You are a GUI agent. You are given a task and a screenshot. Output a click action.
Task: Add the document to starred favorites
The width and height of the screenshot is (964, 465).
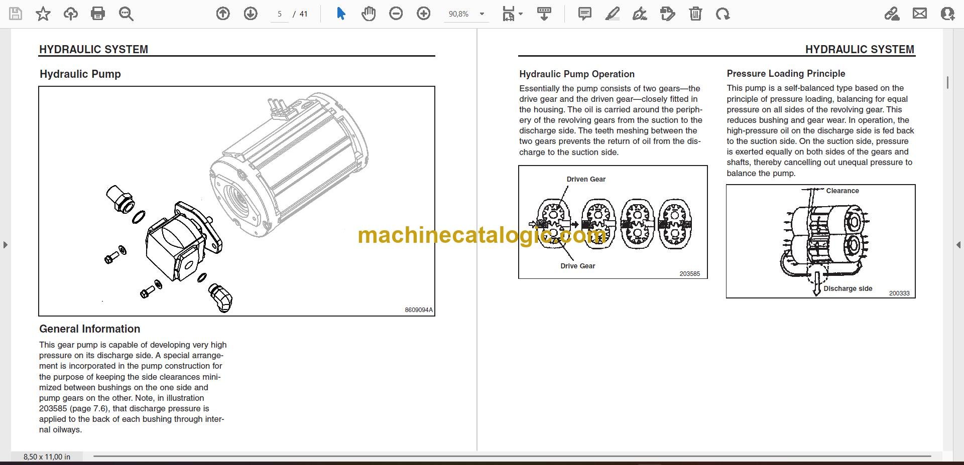click(x=43, y=14)
